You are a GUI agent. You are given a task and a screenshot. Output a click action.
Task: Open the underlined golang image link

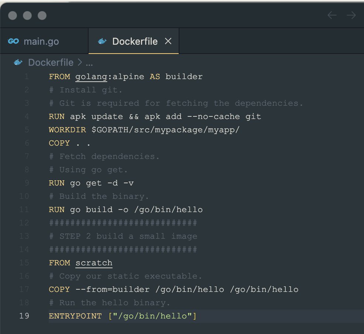91,77
